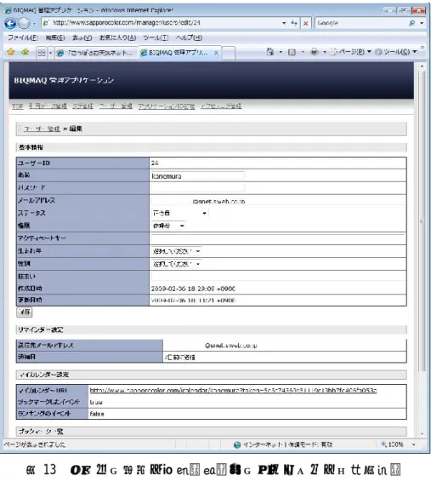Open the ステータス status dropdown
The height and width of the screenshot is (481, 431).
[x=179, y=213]
